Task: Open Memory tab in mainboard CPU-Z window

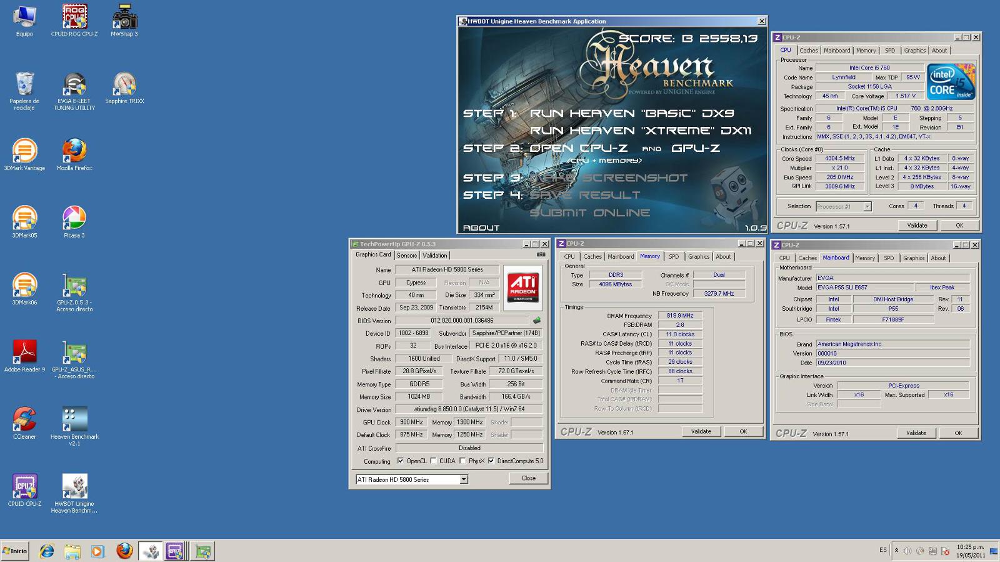Action: tap(865, 258)
